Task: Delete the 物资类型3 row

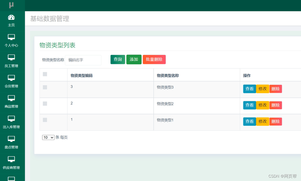Action: (276, 89)
